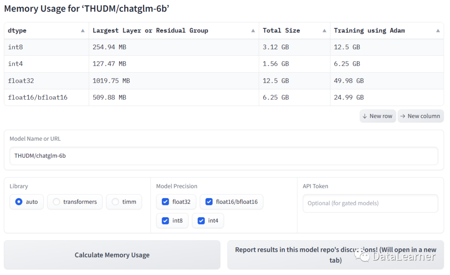This screenshot has width=450, height=275.
Task: Focus the API Token input field
Action: click(370, 203)
